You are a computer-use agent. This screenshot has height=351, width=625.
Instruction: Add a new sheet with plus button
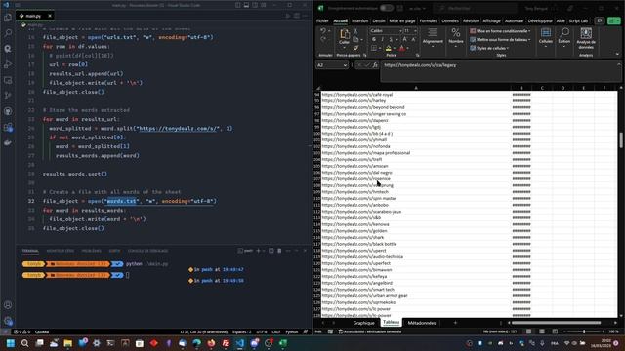[455, 323]
